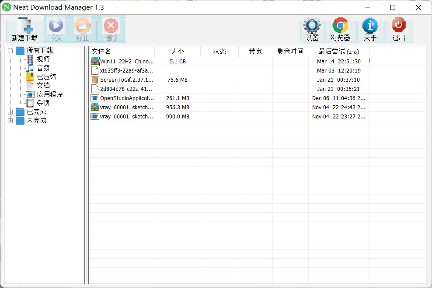Collapse the 所有下载 tree node

(x=10, y=51)
